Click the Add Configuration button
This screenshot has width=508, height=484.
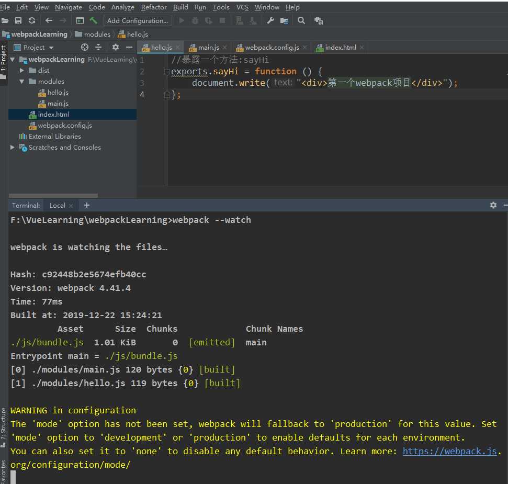pos(138,21)
